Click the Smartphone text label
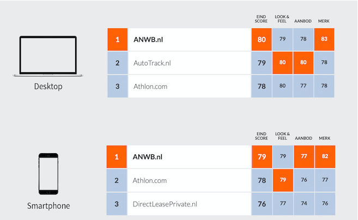Viewport: 358px width, 220px height. pyautogui.click(x=48, y=206)
